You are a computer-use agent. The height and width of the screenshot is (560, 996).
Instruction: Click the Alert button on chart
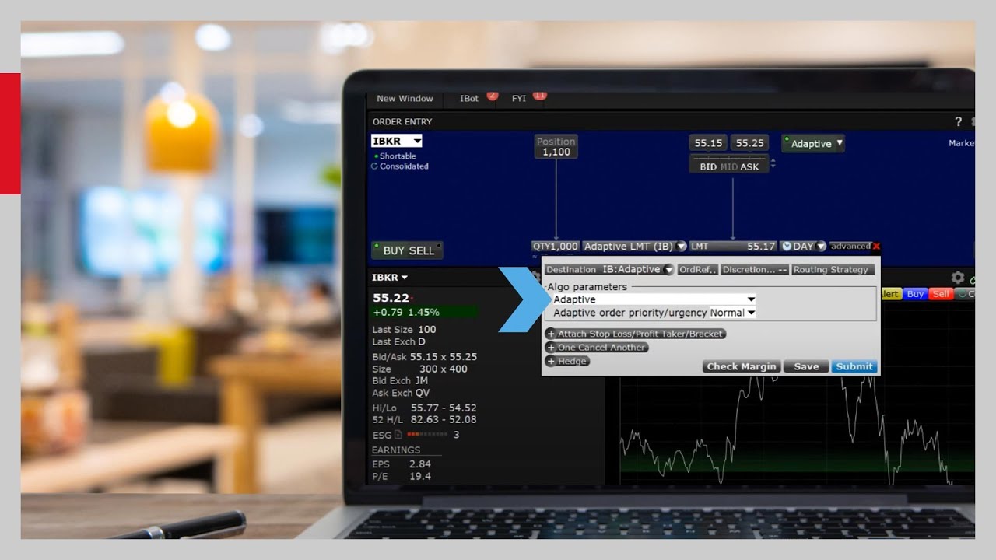[x=890, y=294]
